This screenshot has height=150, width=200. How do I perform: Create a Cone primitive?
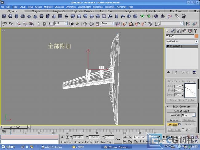coord(35,16)
